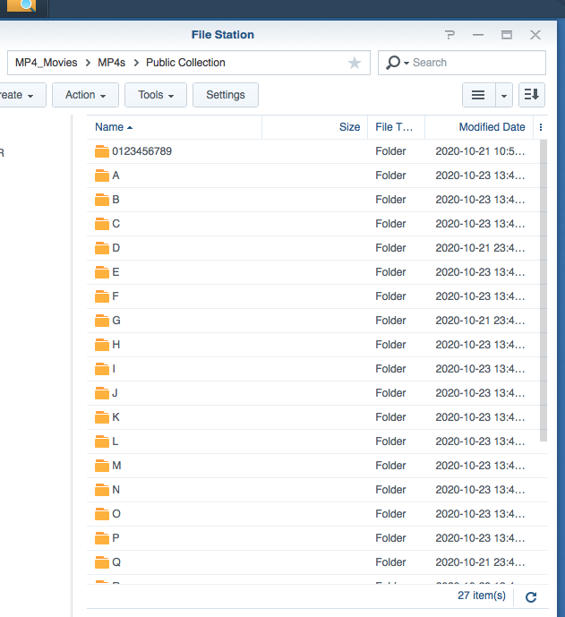The width and height of the screenshot is (565, 617).
Task: Open column options three-dot icon
Action: tap(540, 127)
